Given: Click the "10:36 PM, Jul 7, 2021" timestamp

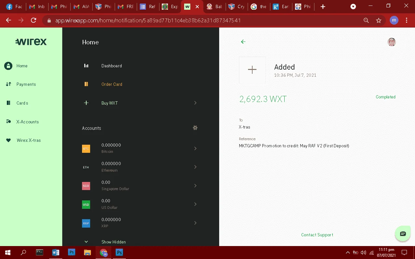Looking at the screenshot, I should 295,75.
